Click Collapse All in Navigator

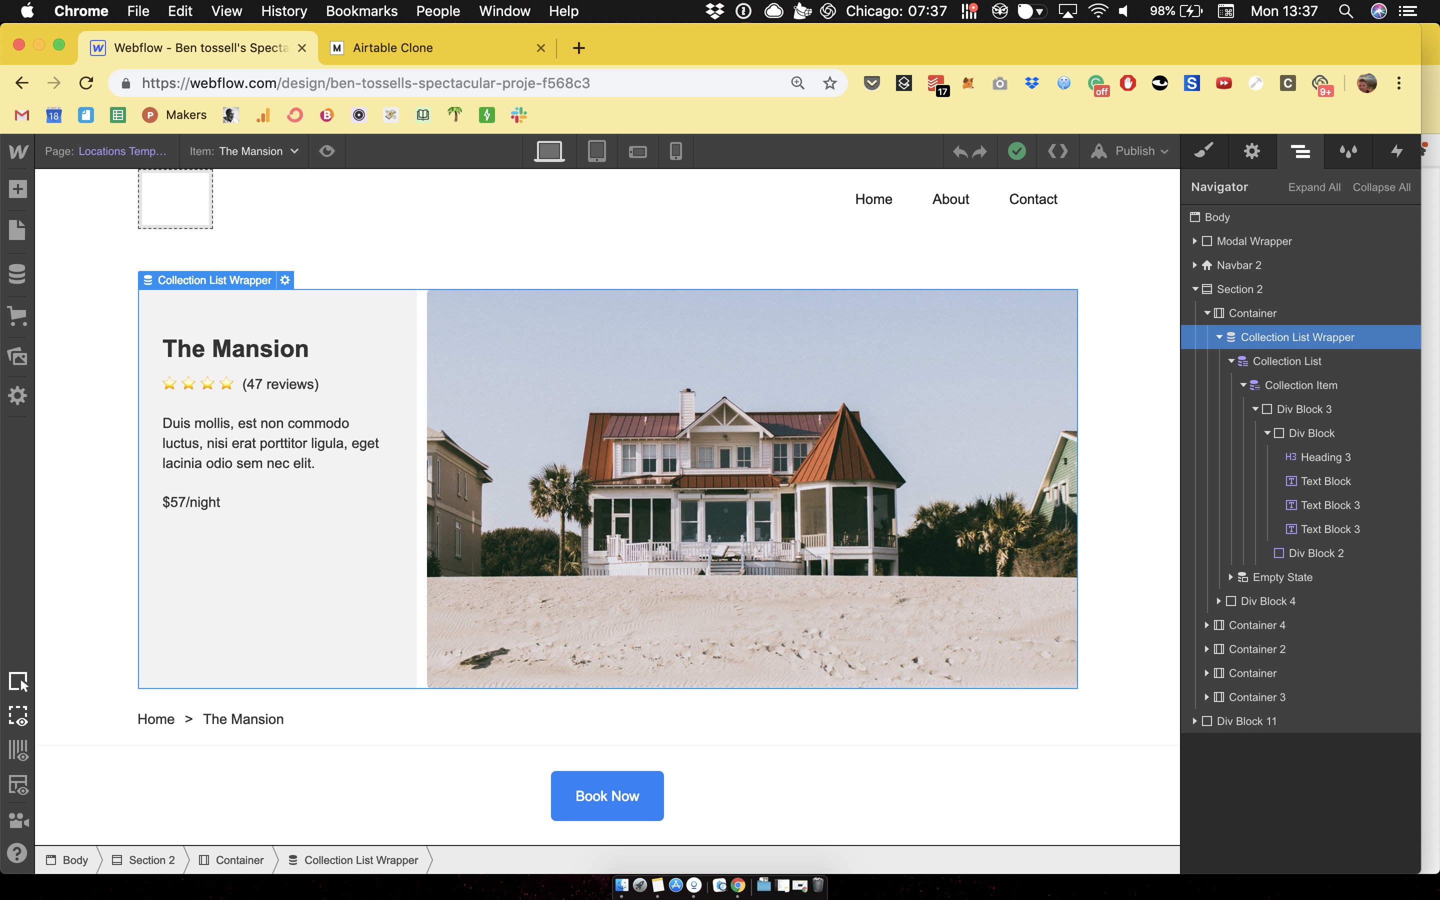[1381, 187]
